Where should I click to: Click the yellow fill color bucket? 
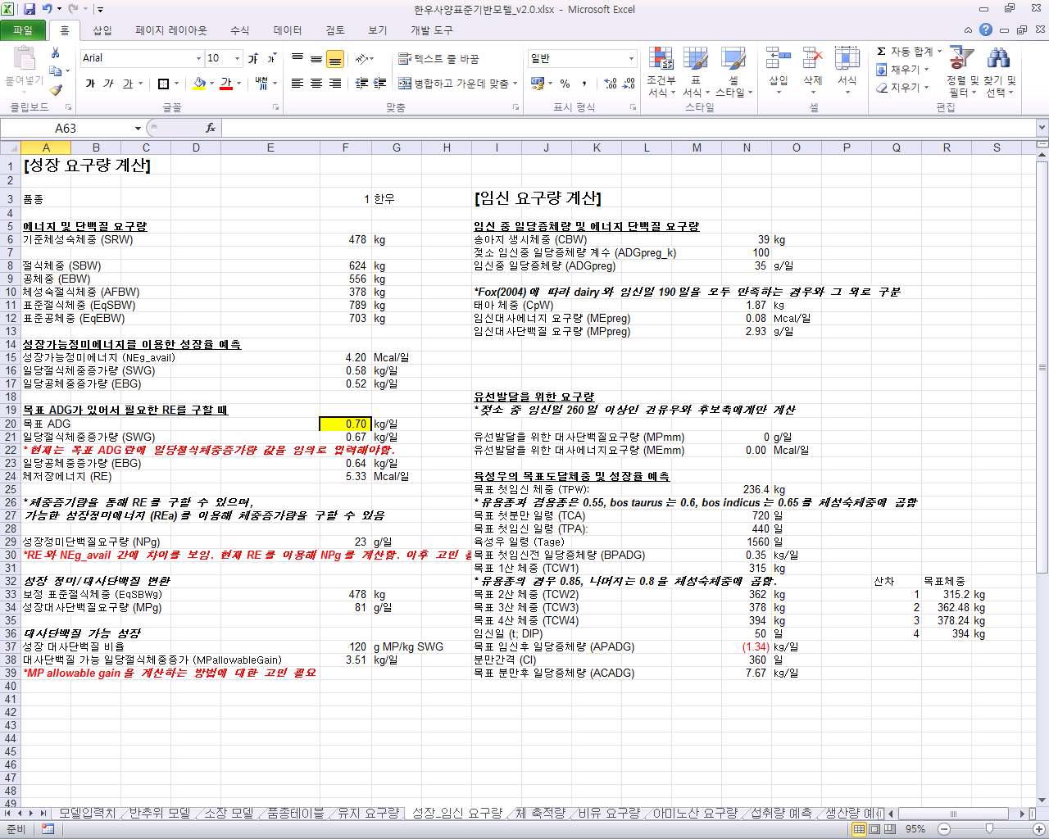[x=199, y=84]
